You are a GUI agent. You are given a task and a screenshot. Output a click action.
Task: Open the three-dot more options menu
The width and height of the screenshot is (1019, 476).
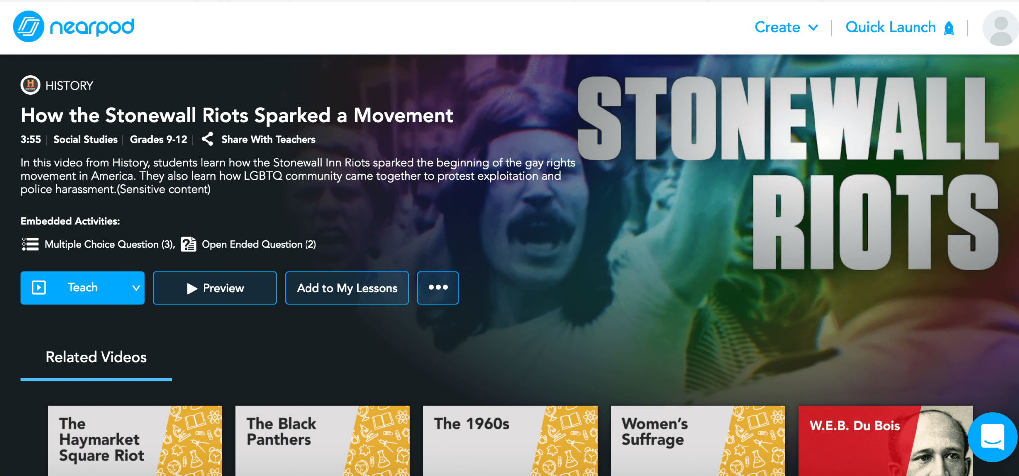[437, 288]
